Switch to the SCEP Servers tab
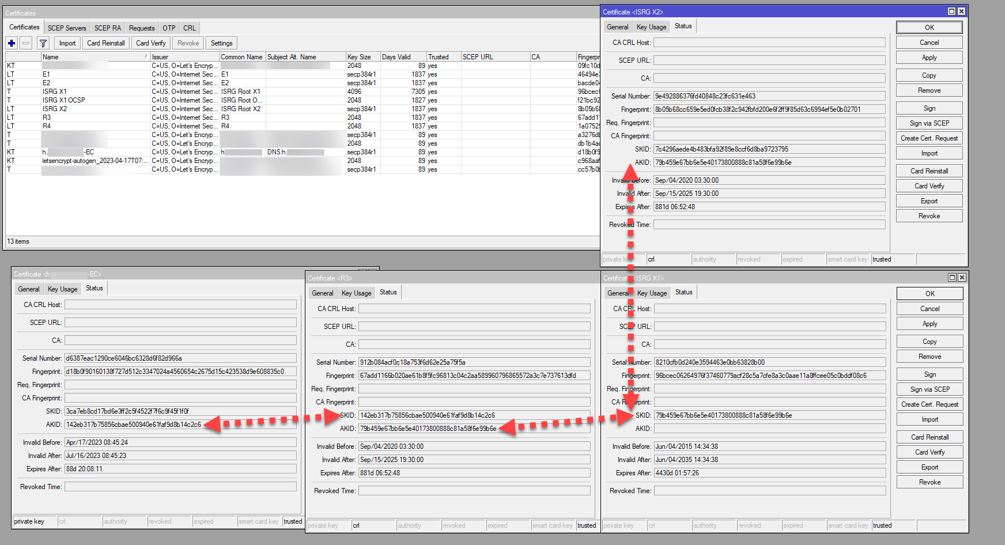Image resolution: width=1005 pixels, height=545 pixels. click(x=67, y=28)
